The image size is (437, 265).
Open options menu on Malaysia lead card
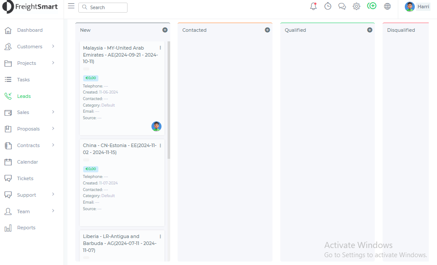[x=160, y=48]
